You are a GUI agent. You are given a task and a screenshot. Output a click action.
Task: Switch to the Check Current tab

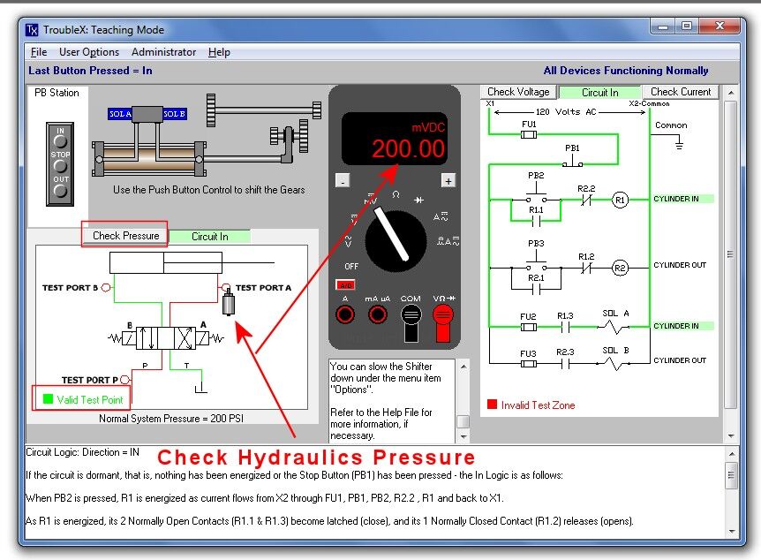681,92
